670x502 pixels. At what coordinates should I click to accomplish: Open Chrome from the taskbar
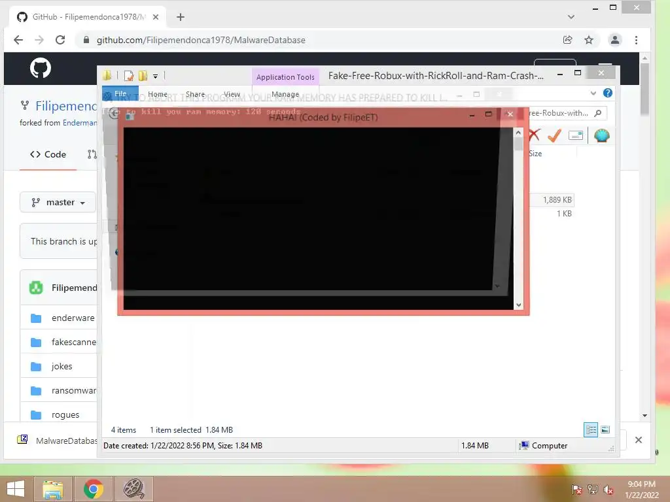(x=94, y=489)
